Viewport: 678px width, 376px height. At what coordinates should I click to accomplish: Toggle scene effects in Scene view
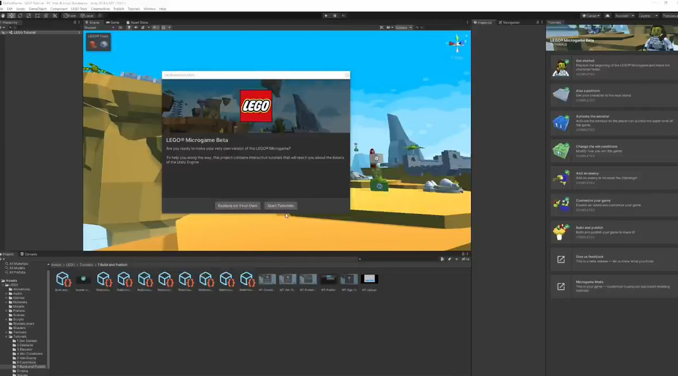click(143, 27)
